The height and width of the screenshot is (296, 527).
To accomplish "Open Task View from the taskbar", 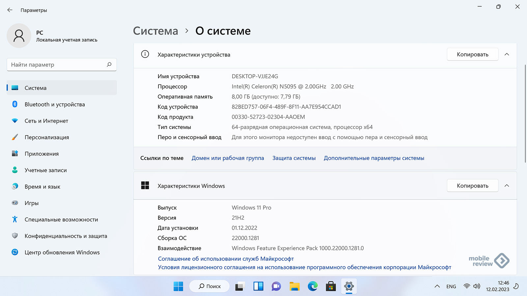I will coord(240,286).
